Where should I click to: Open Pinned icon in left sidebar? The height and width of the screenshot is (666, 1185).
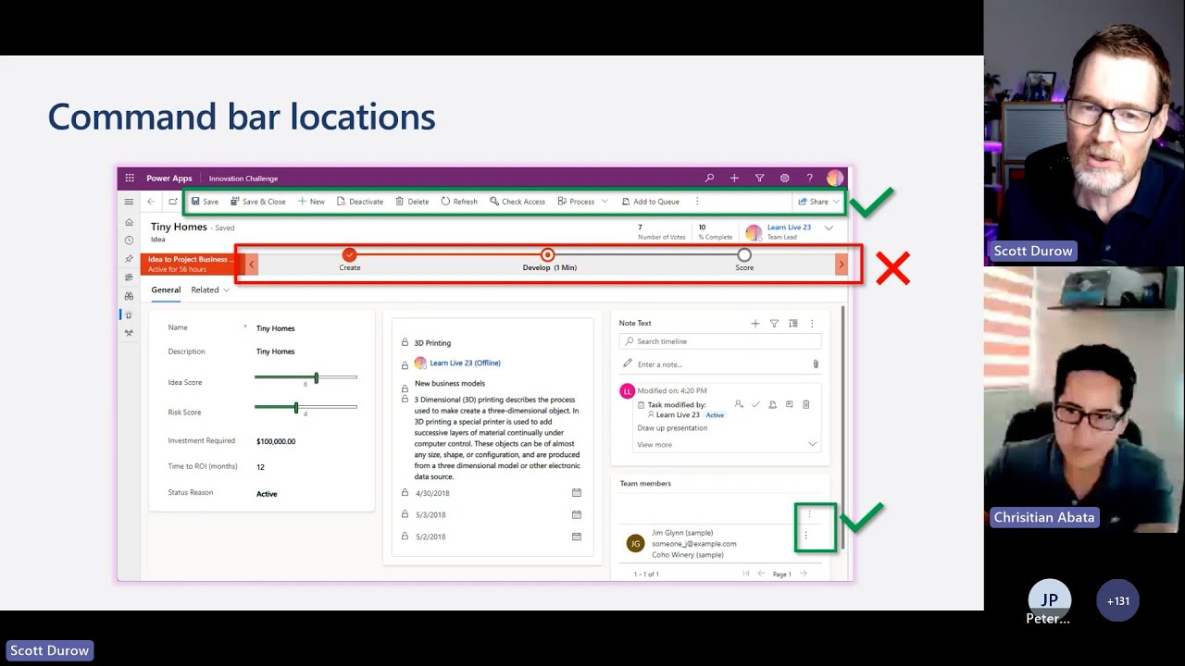coord(129,258)
